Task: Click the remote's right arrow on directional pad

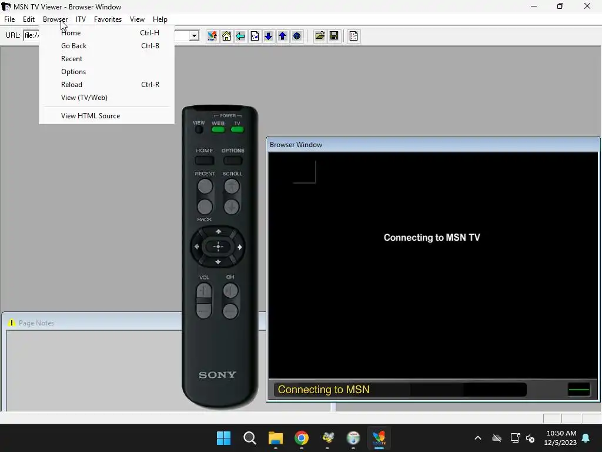Action: [240, 247]
